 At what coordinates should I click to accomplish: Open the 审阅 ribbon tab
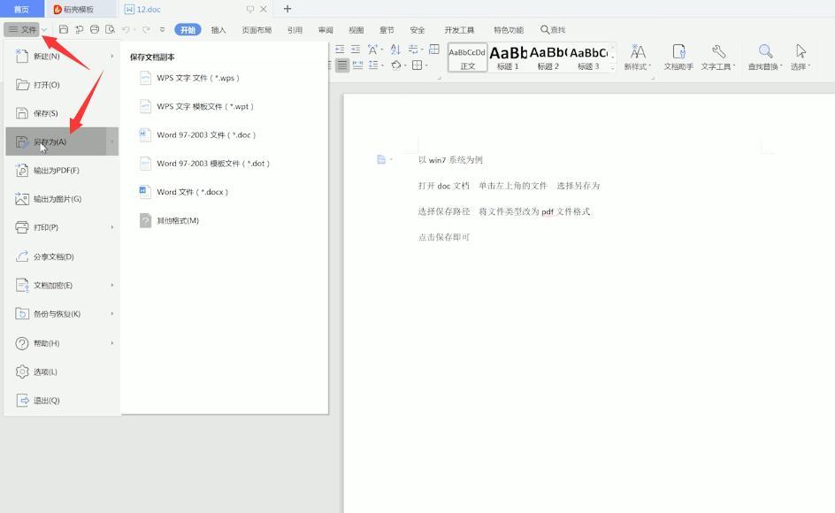point(326,30)
